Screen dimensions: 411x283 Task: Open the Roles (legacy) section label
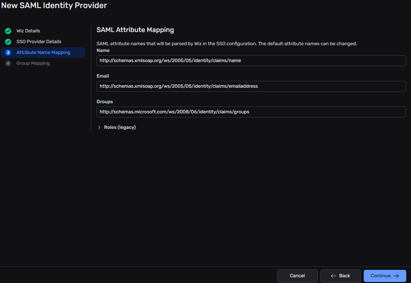pos(120,128)
